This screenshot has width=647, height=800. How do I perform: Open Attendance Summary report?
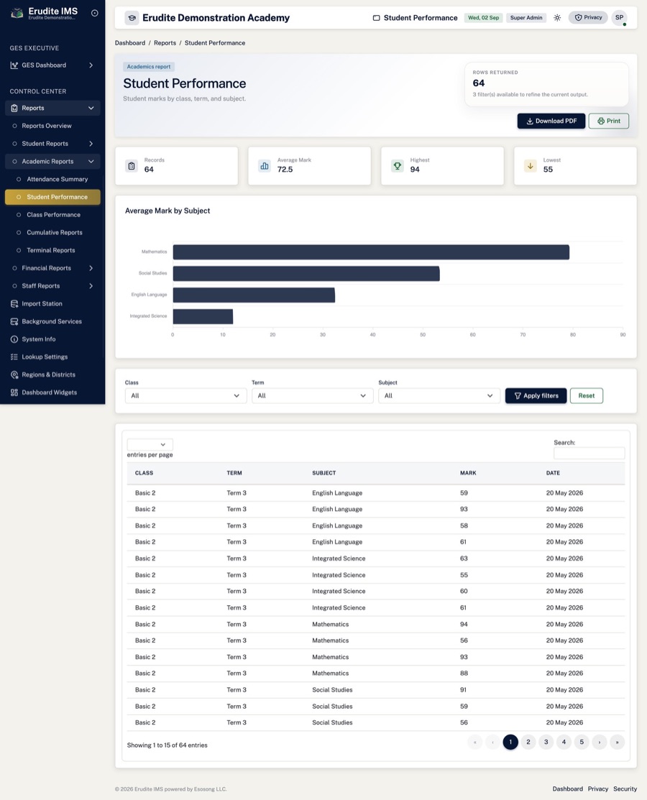(x=57, y=179)
